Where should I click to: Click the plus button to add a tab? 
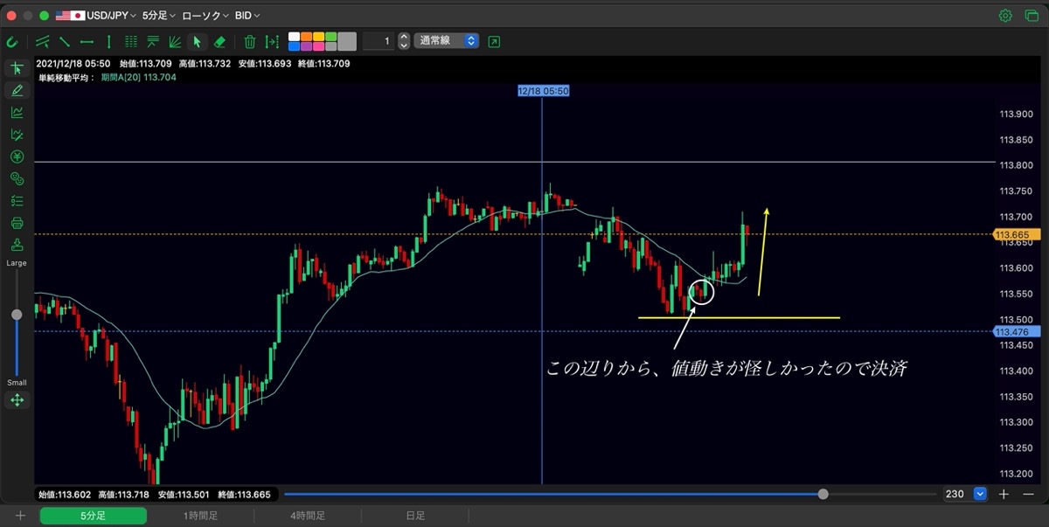click(19, 517)
